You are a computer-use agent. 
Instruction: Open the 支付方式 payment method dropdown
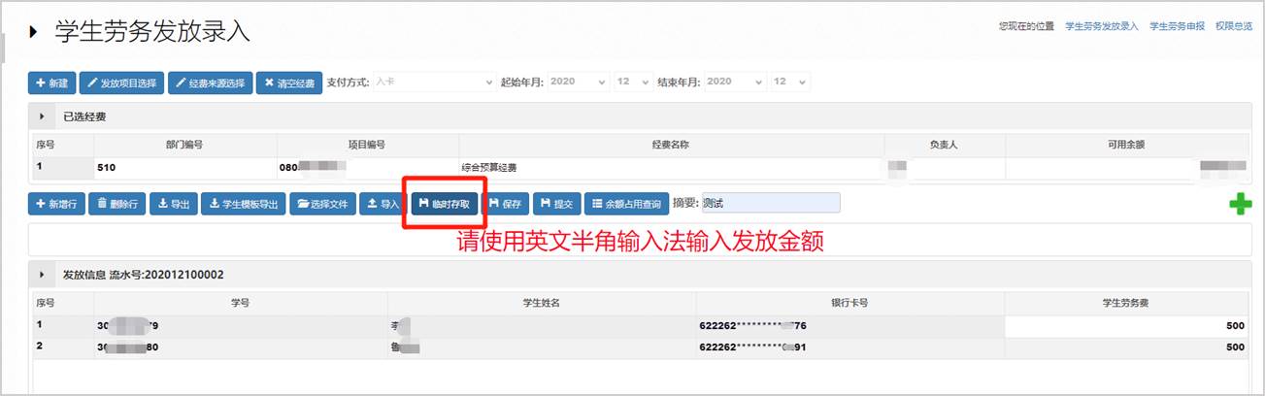point(434,82)
